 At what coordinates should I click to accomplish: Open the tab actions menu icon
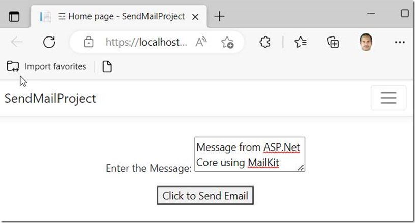(x=14, y=17)
